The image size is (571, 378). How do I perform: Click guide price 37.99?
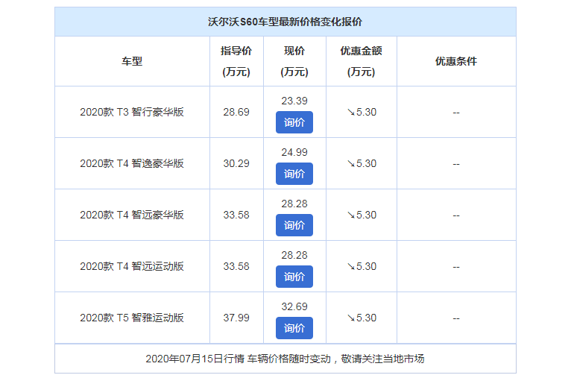[x=236, y=318]
